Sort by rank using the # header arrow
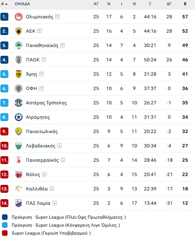This screenshot has width=195, height=239. pyautogui.click(x=4, y=4)
